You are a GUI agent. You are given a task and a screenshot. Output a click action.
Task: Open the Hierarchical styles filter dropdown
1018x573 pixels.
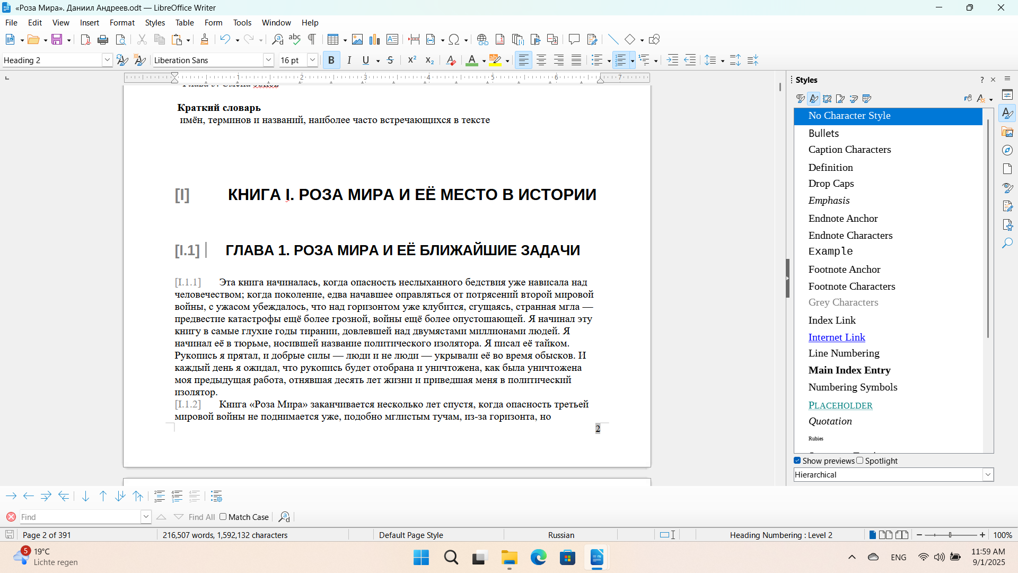click(x=988, y=474)
